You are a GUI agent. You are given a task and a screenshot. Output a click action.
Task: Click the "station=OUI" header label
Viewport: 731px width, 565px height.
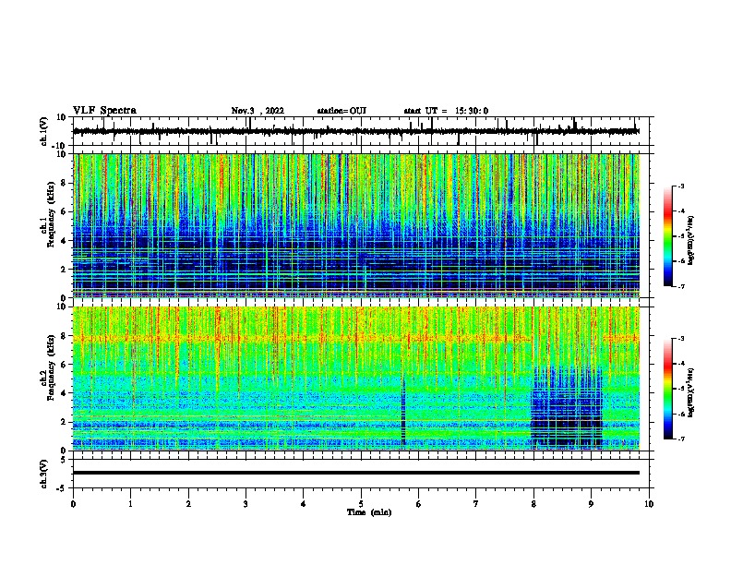[342, 111]
